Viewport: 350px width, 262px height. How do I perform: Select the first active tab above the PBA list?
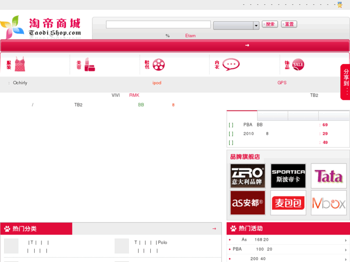click(x=242, y=115)
